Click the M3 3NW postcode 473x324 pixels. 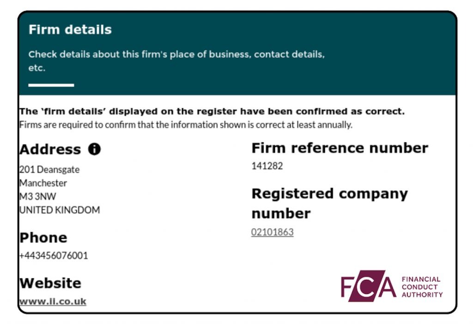[37, 196]
